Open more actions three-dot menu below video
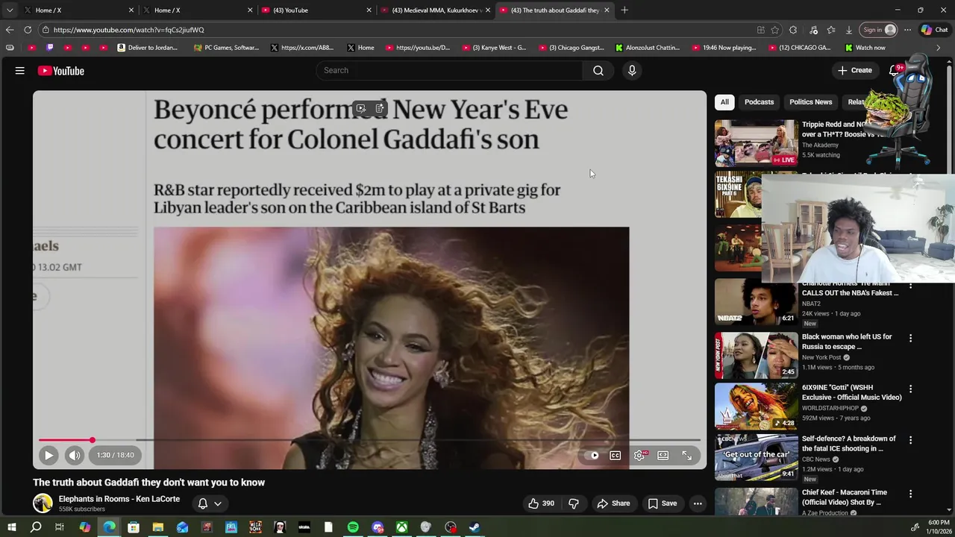The image size is (955, 537). tap(698, 503)
